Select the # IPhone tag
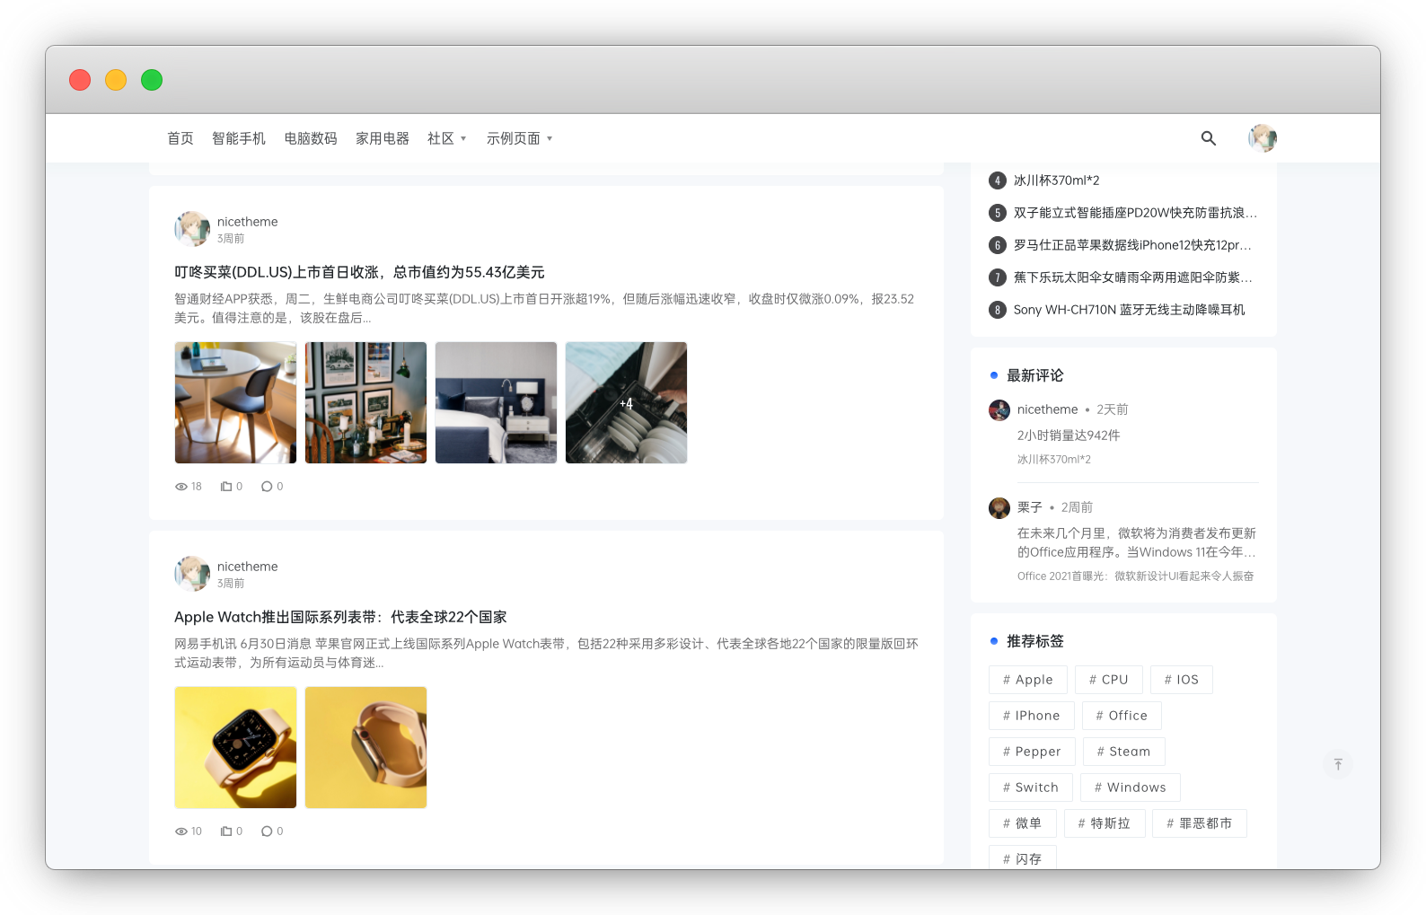This screenshot has width=1426, height=915. [1032, 716]
